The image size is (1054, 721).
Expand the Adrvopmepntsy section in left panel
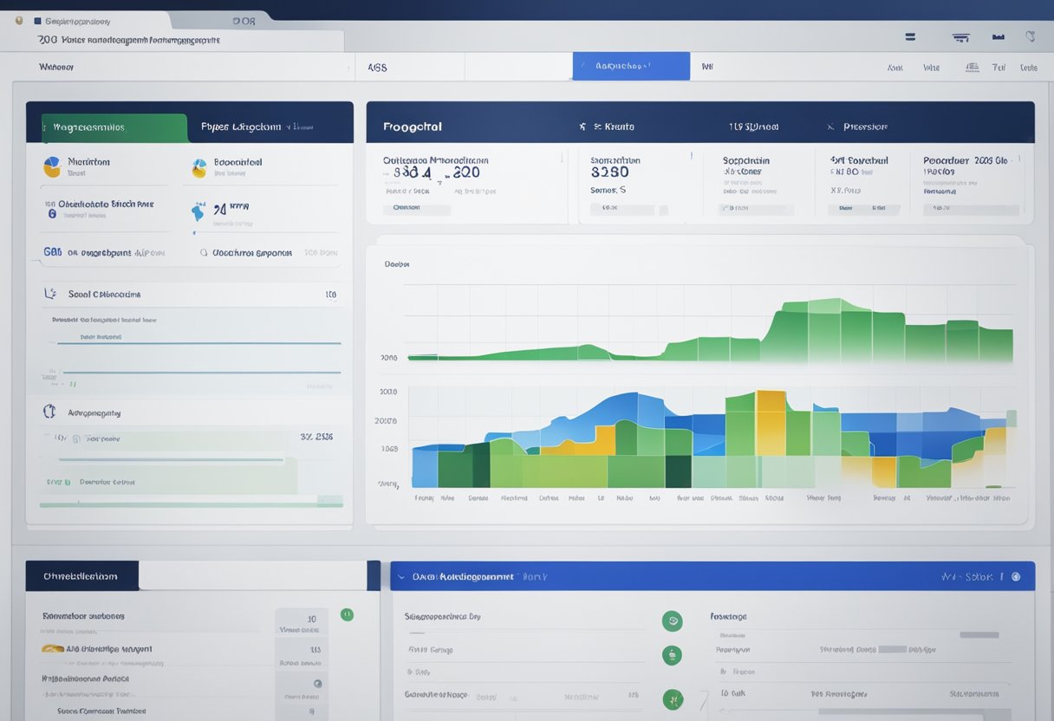[x=49, y=412]
